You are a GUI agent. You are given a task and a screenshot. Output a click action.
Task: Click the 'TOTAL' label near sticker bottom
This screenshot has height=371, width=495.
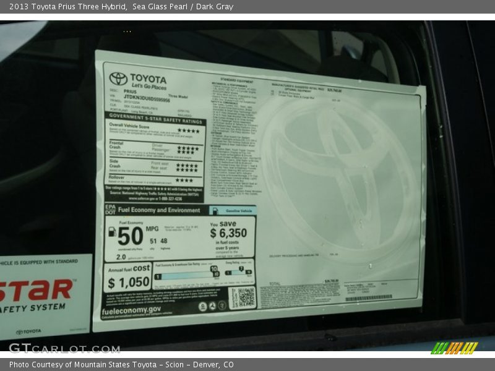275,284
